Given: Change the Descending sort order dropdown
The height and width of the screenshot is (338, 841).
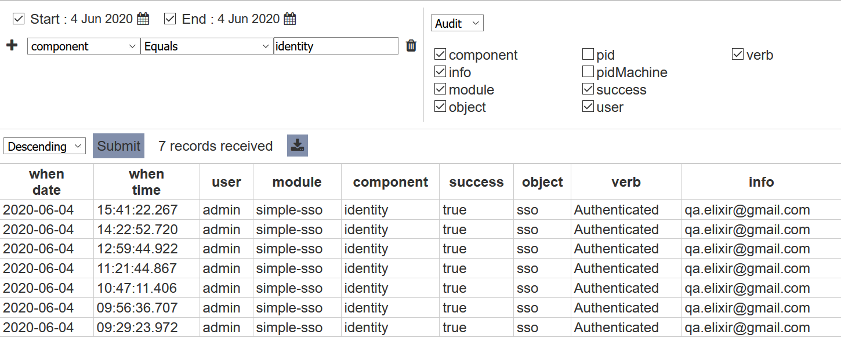Looking at the screenshot, I should [45, 146].
